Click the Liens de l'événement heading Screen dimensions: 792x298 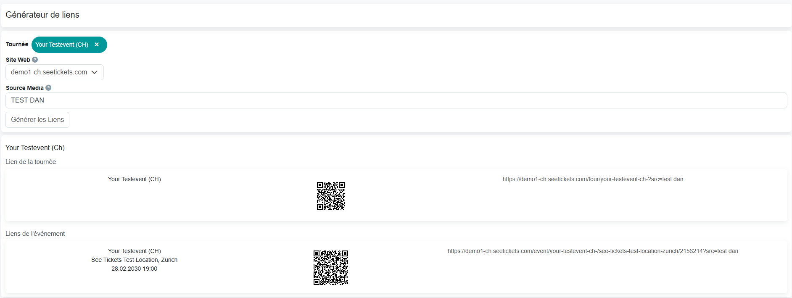pos(35,234)
